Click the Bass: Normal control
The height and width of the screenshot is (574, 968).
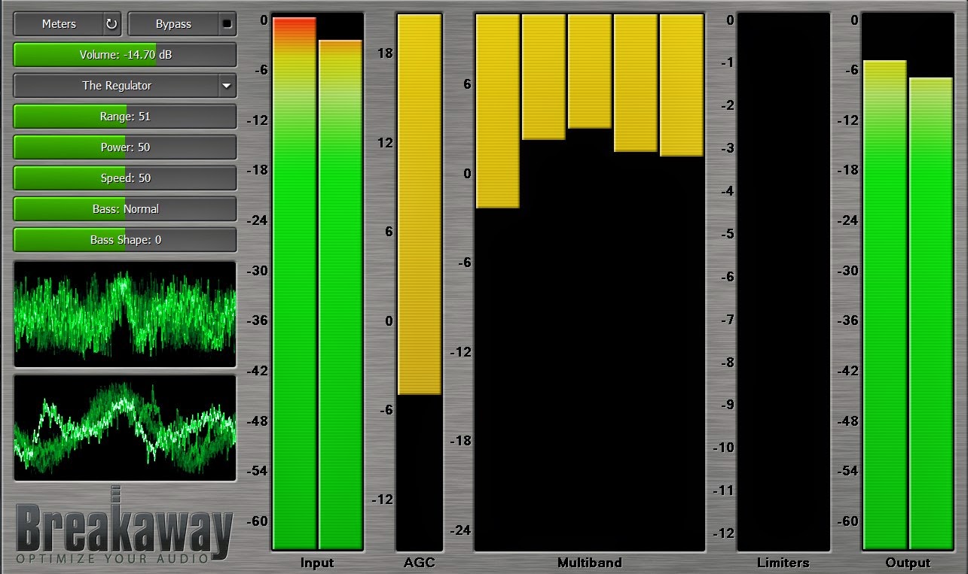[x=125, y=209]
